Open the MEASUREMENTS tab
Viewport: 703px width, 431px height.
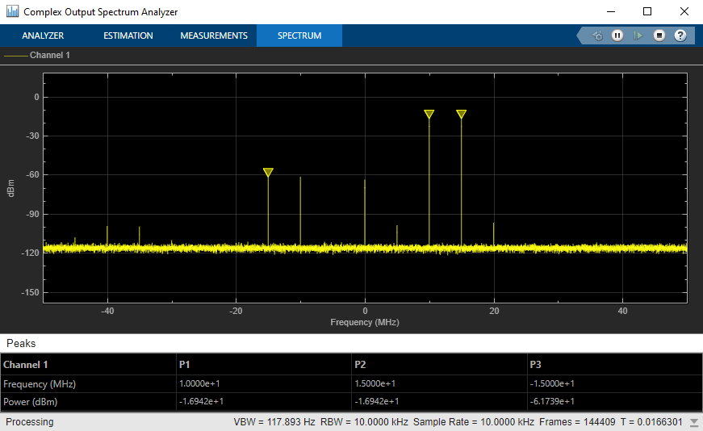coord(214,36)
